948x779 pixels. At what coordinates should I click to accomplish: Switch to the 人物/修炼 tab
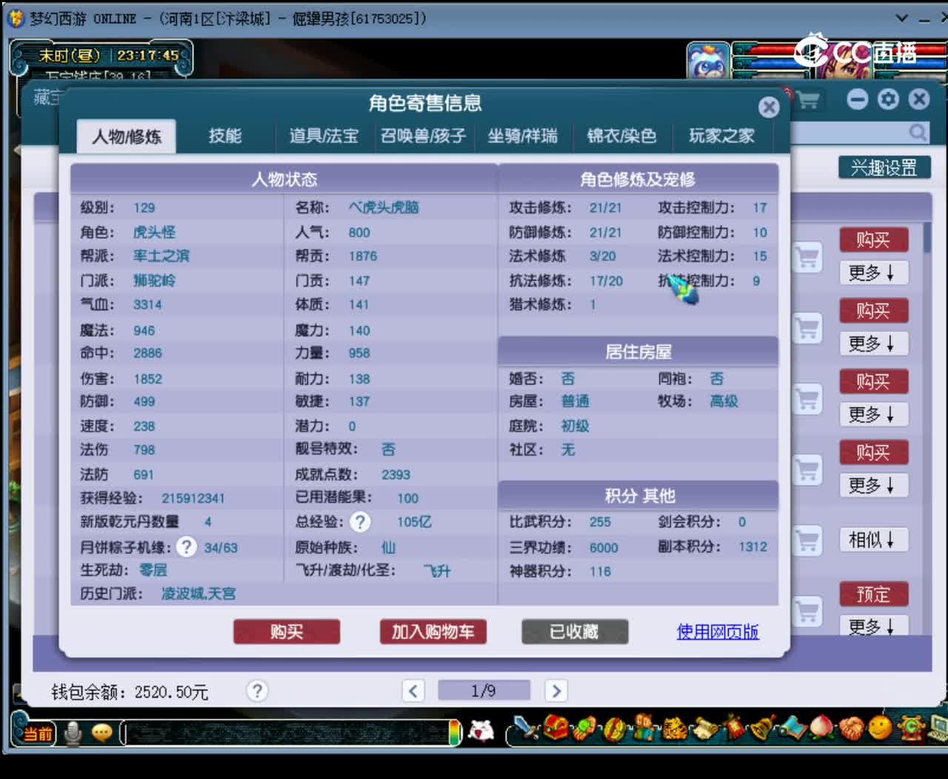tap(127, 136)
